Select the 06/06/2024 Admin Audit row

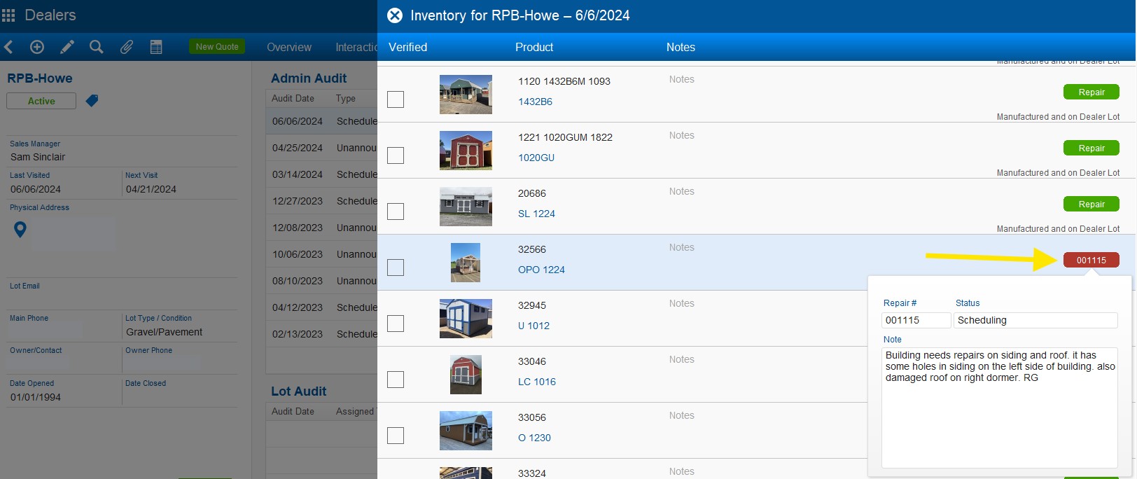[321, 121]
